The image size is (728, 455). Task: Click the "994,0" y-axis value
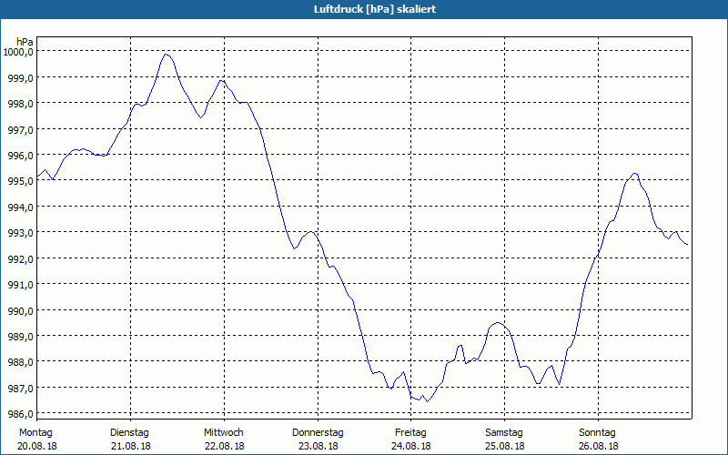coord(20,207)
